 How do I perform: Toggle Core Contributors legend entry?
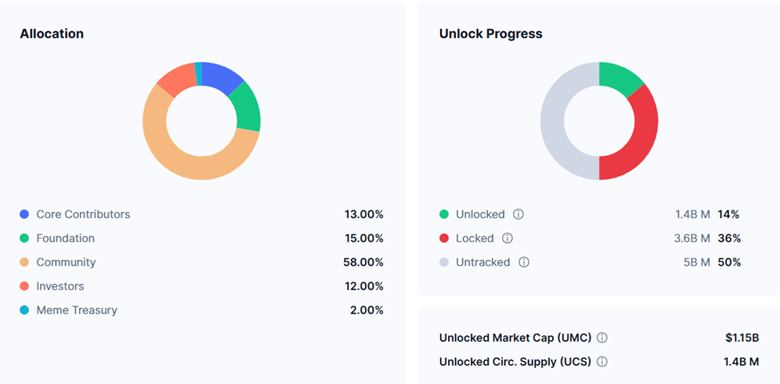pyautogui.click(x=82, y=214)
